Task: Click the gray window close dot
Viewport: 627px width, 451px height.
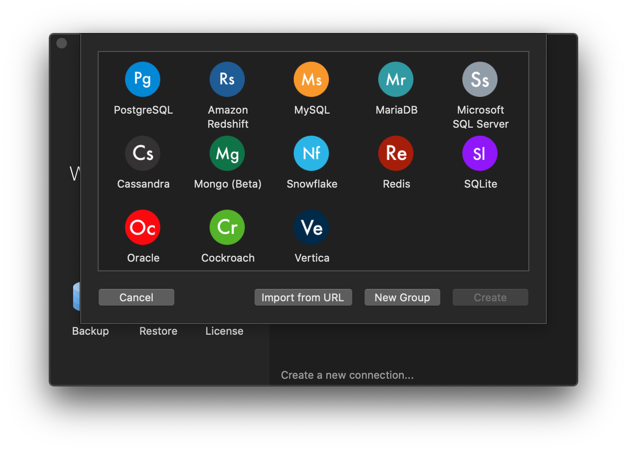Action: (x=62, y=43)
